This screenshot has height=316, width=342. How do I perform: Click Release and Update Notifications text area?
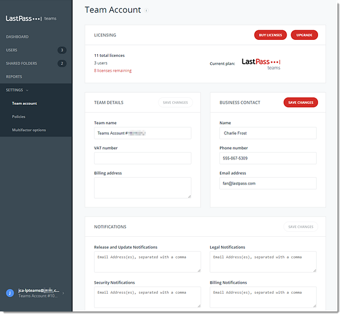point(148,262)
